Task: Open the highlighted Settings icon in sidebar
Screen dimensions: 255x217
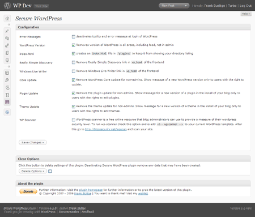Action: click(x=7, y=102)
